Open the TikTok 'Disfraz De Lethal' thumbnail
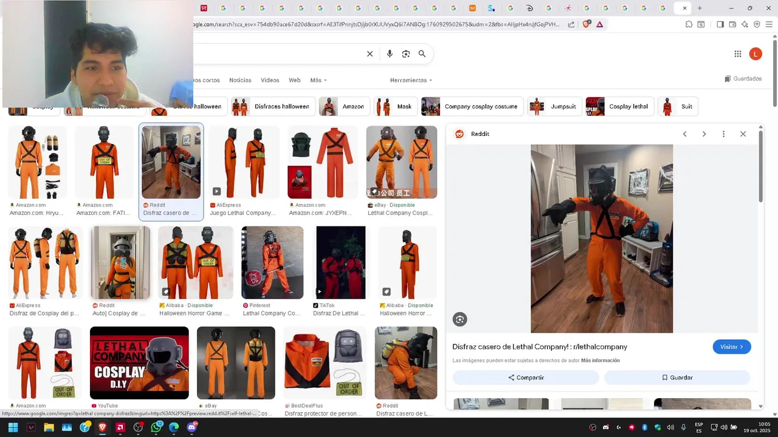This screenshot has width=778, height=437. point(341,263)
